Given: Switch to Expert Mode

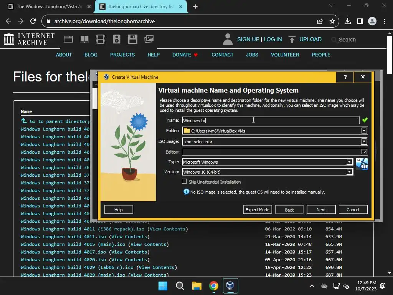Looking at the screenshot, I should click(x=258, y=210).
